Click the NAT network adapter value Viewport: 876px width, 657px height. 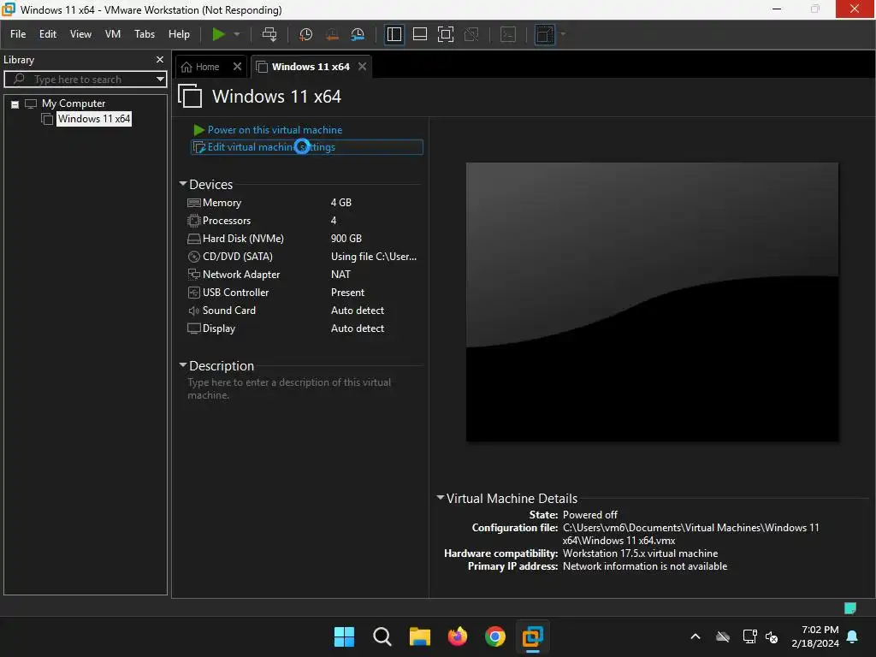pyautogui.click(x=340, y=275)
